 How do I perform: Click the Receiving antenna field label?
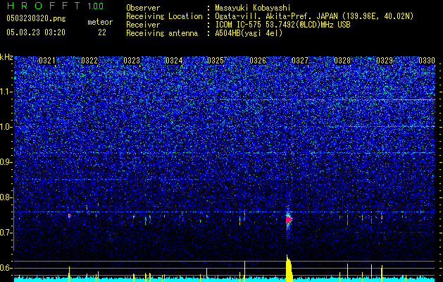point(162,33)
